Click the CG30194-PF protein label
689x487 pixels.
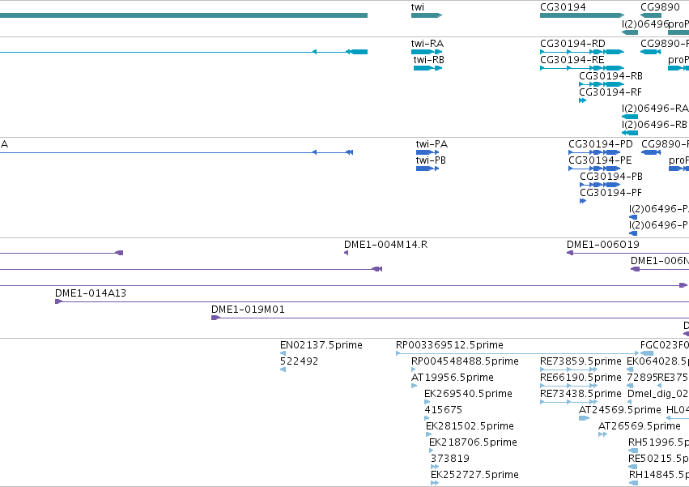tap(610, 193)
